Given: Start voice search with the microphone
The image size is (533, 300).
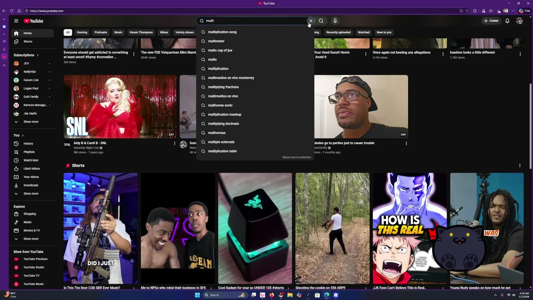Looking at the screenshot, I should [x=335, y=21].
